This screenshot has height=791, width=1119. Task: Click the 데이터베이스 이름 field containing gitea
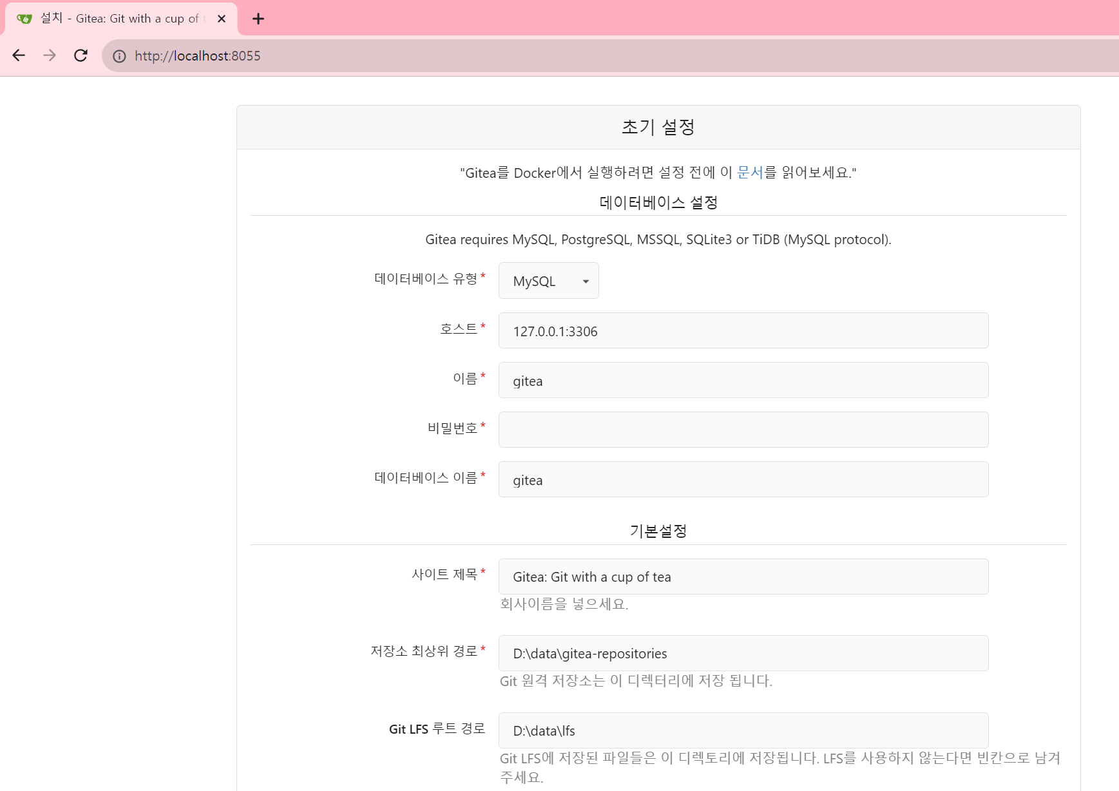pos(743,479)
